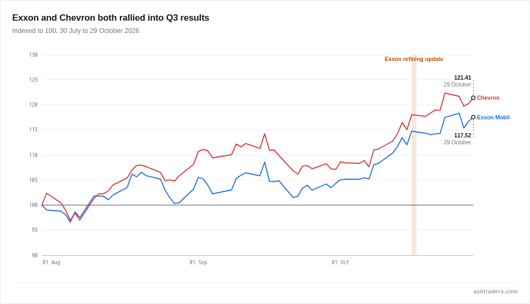Click the 01 Aug x-axis label
Screen dimensions: 530x304
point(51,262)
